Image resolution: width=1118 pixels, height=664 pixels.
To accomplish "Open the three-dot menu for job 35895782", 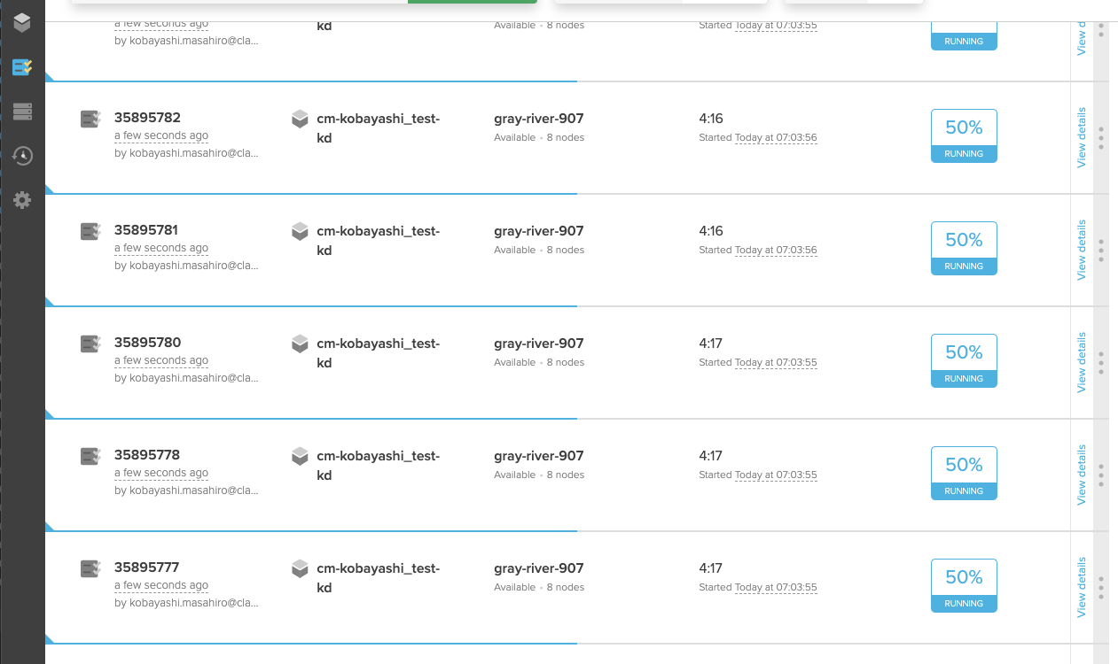I will [1100, 138].
